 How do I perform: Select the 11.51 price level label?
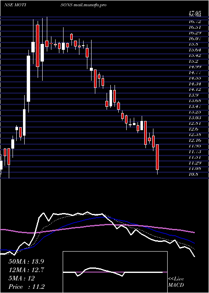coord(195,157)
